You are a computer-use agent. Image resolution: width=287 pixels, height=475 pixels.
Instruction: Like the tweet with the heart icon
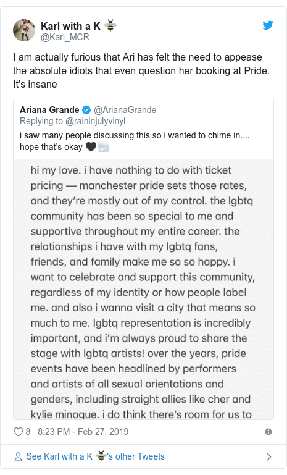point(19,432)
